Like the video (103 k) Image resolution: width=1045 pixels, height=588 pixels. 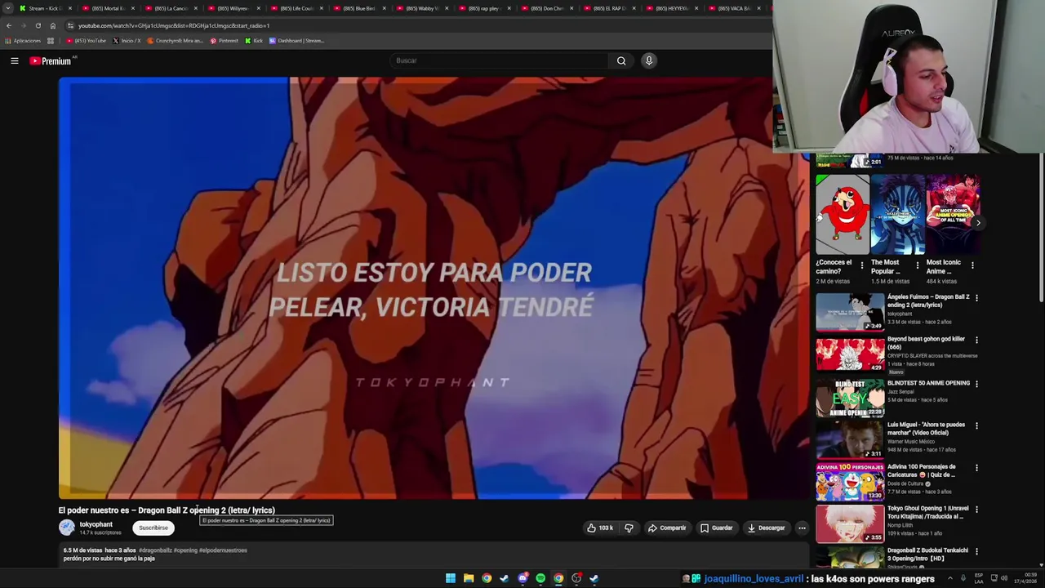click(599, 528)
